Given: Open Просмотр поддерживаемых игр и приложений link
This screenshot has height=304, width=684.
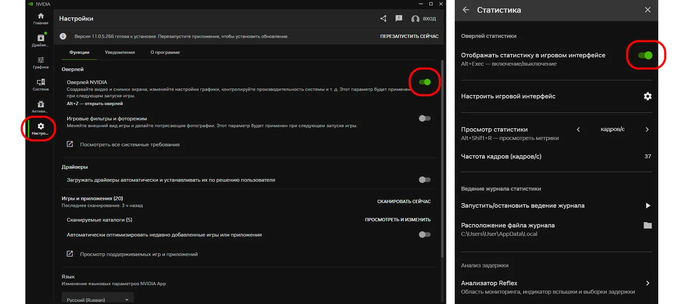Looking at the screenshot, I should tap(139, 254).
